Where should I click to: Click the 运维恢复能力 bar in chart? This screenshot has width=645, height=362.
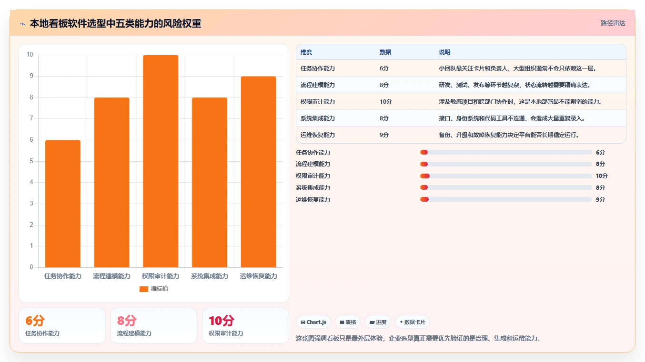[x=258, y=172]
